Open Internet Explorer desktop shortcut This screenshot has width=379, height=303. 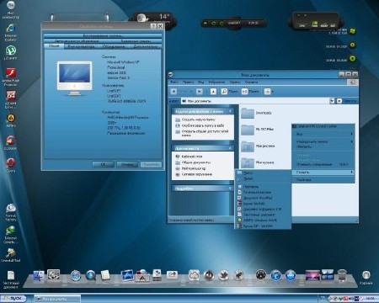[11, 32]
